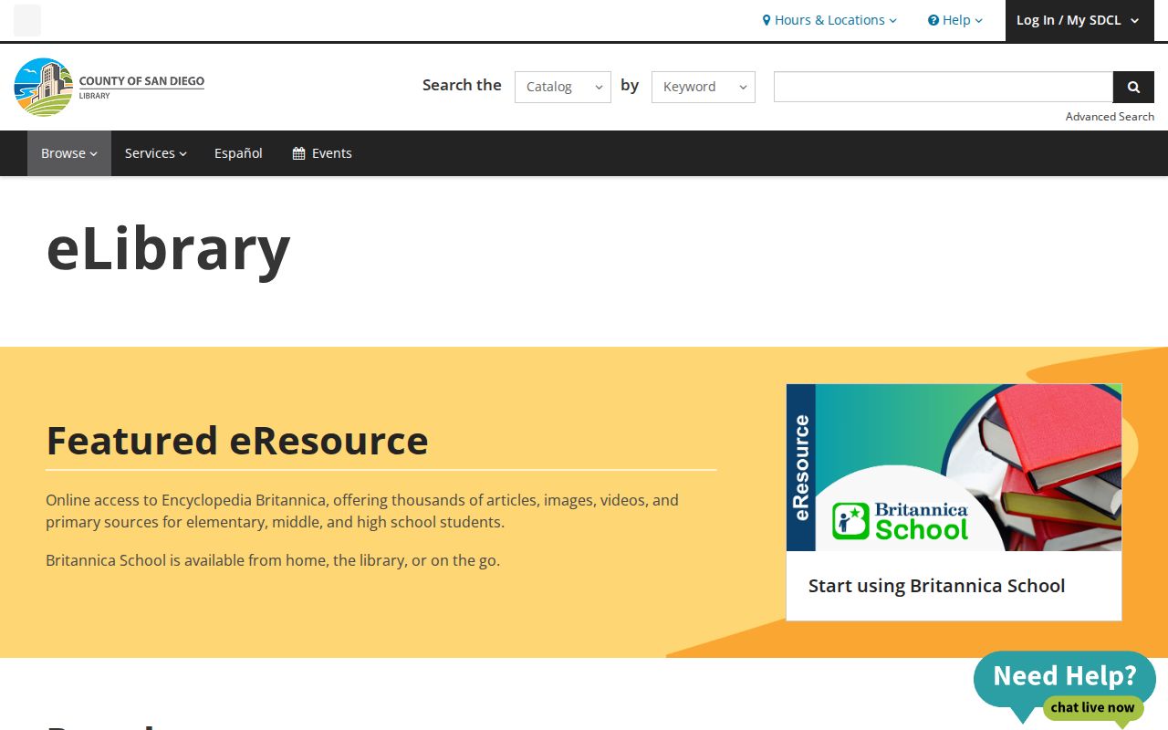
Task: Open the Events calendar page
Action: [322, 153]
